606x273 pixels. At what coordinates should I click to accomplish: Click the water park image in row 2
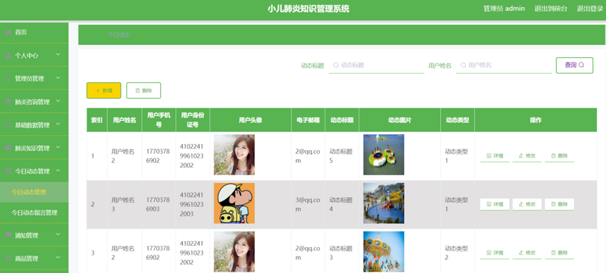click(x=384, y=203)
